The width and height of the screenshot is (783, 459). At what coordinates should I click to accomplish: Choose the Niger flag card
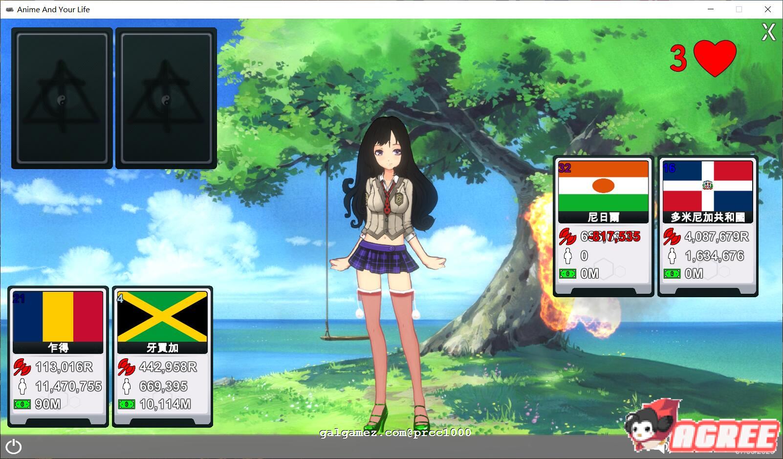[x=603, y=186]
